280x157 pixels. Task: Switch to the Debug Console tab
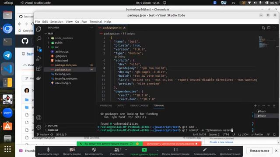tap(139, 106)
